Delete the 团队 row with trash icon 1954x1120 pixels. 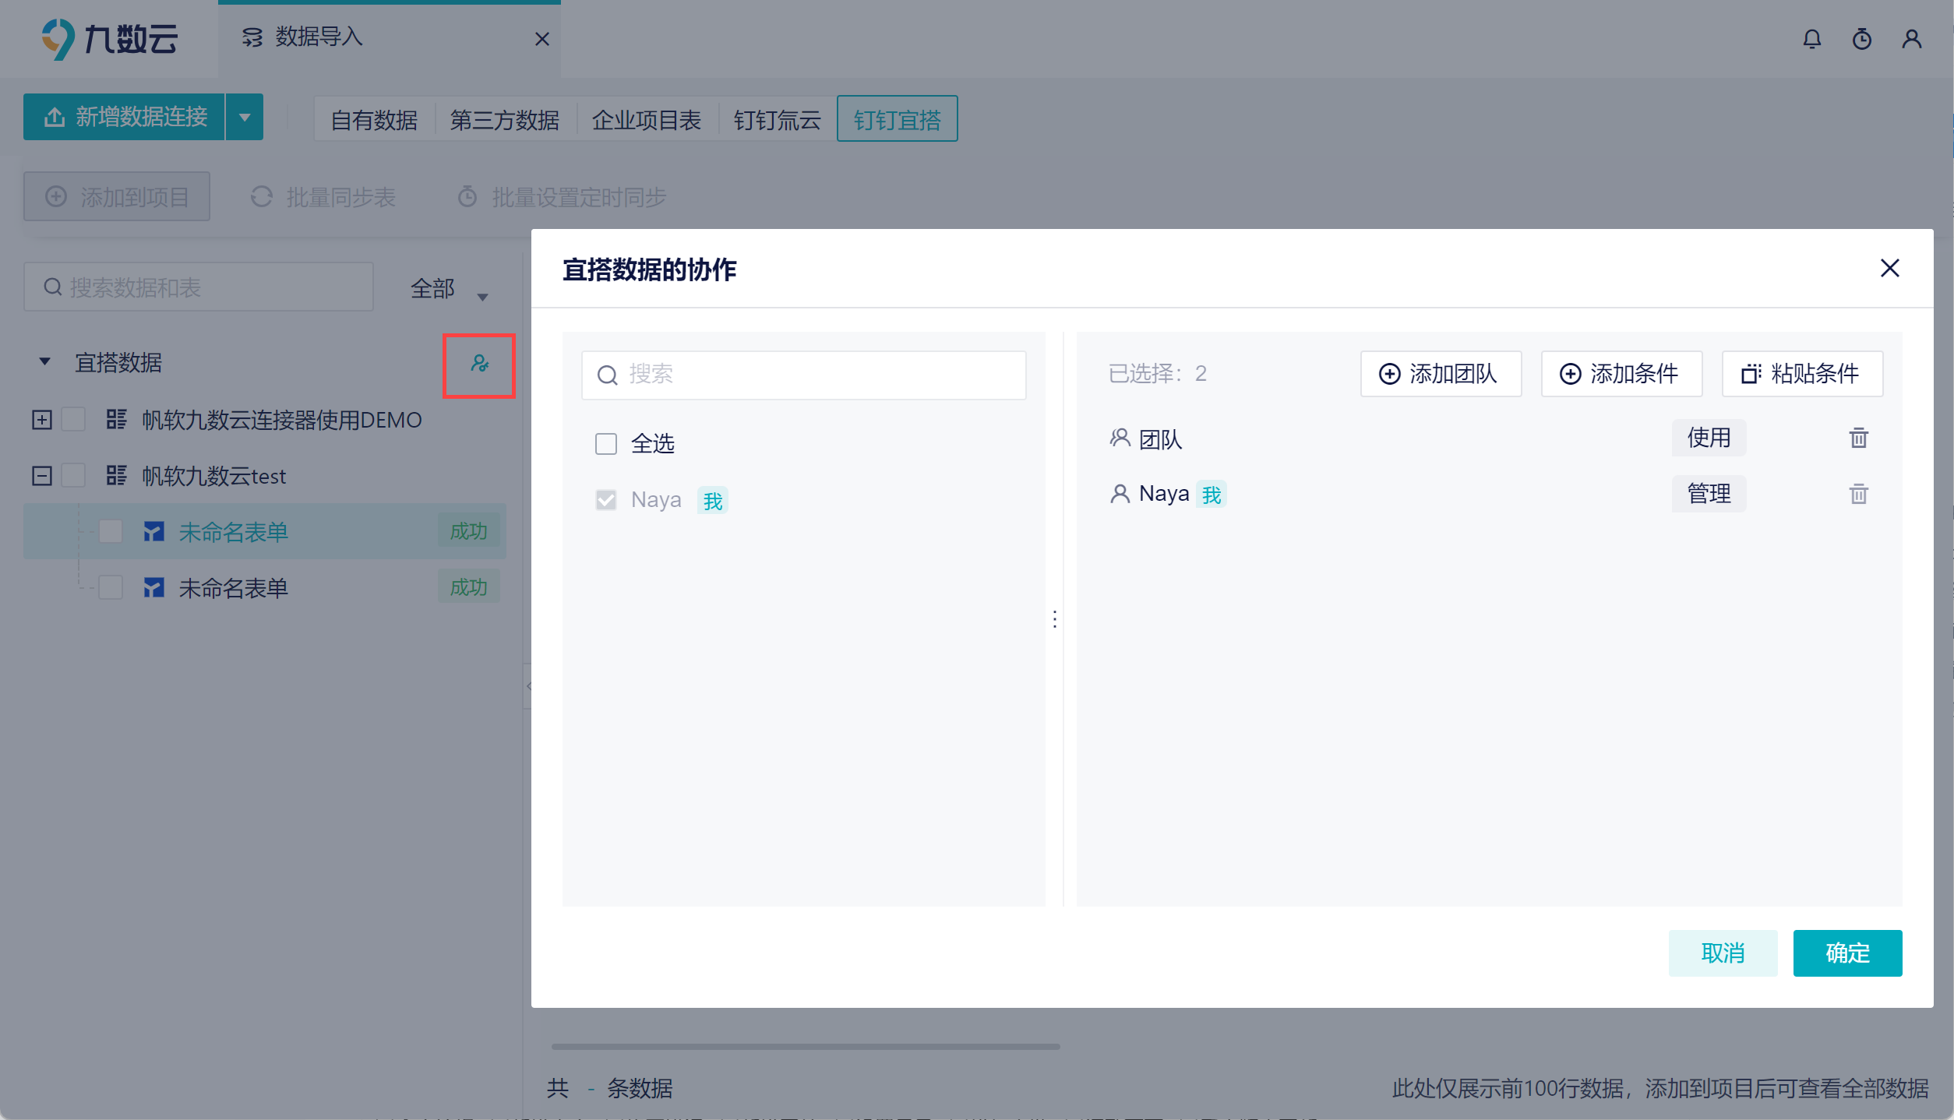(1858, 438)
